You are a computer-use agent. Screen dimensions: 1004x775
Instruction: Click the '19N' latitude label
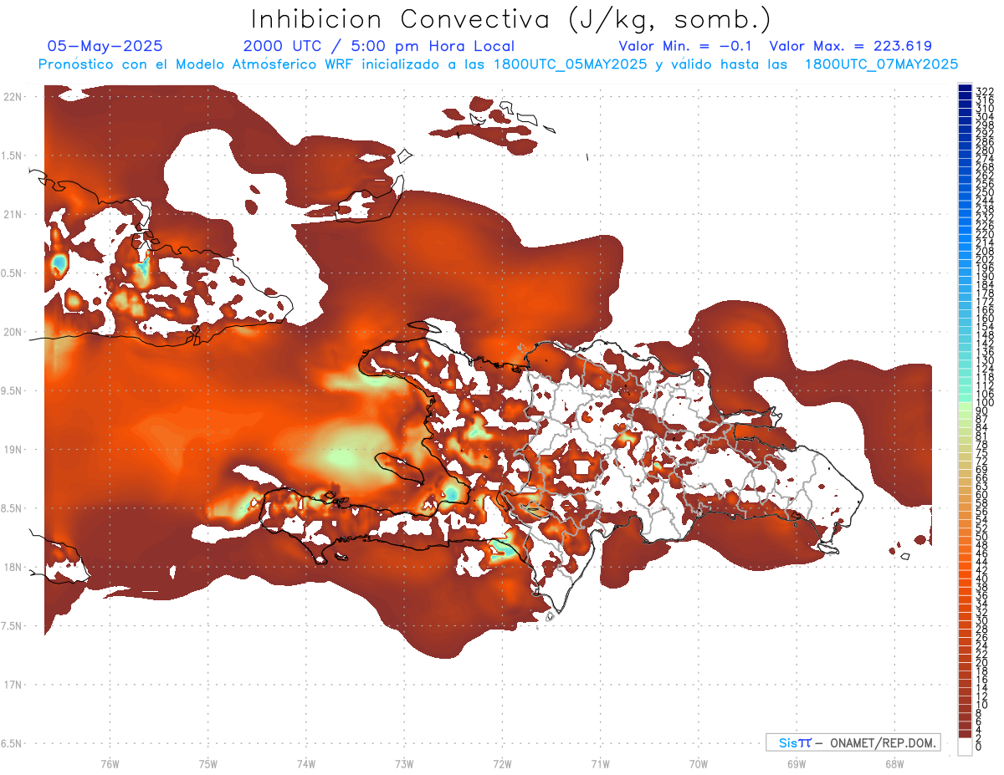13,450
